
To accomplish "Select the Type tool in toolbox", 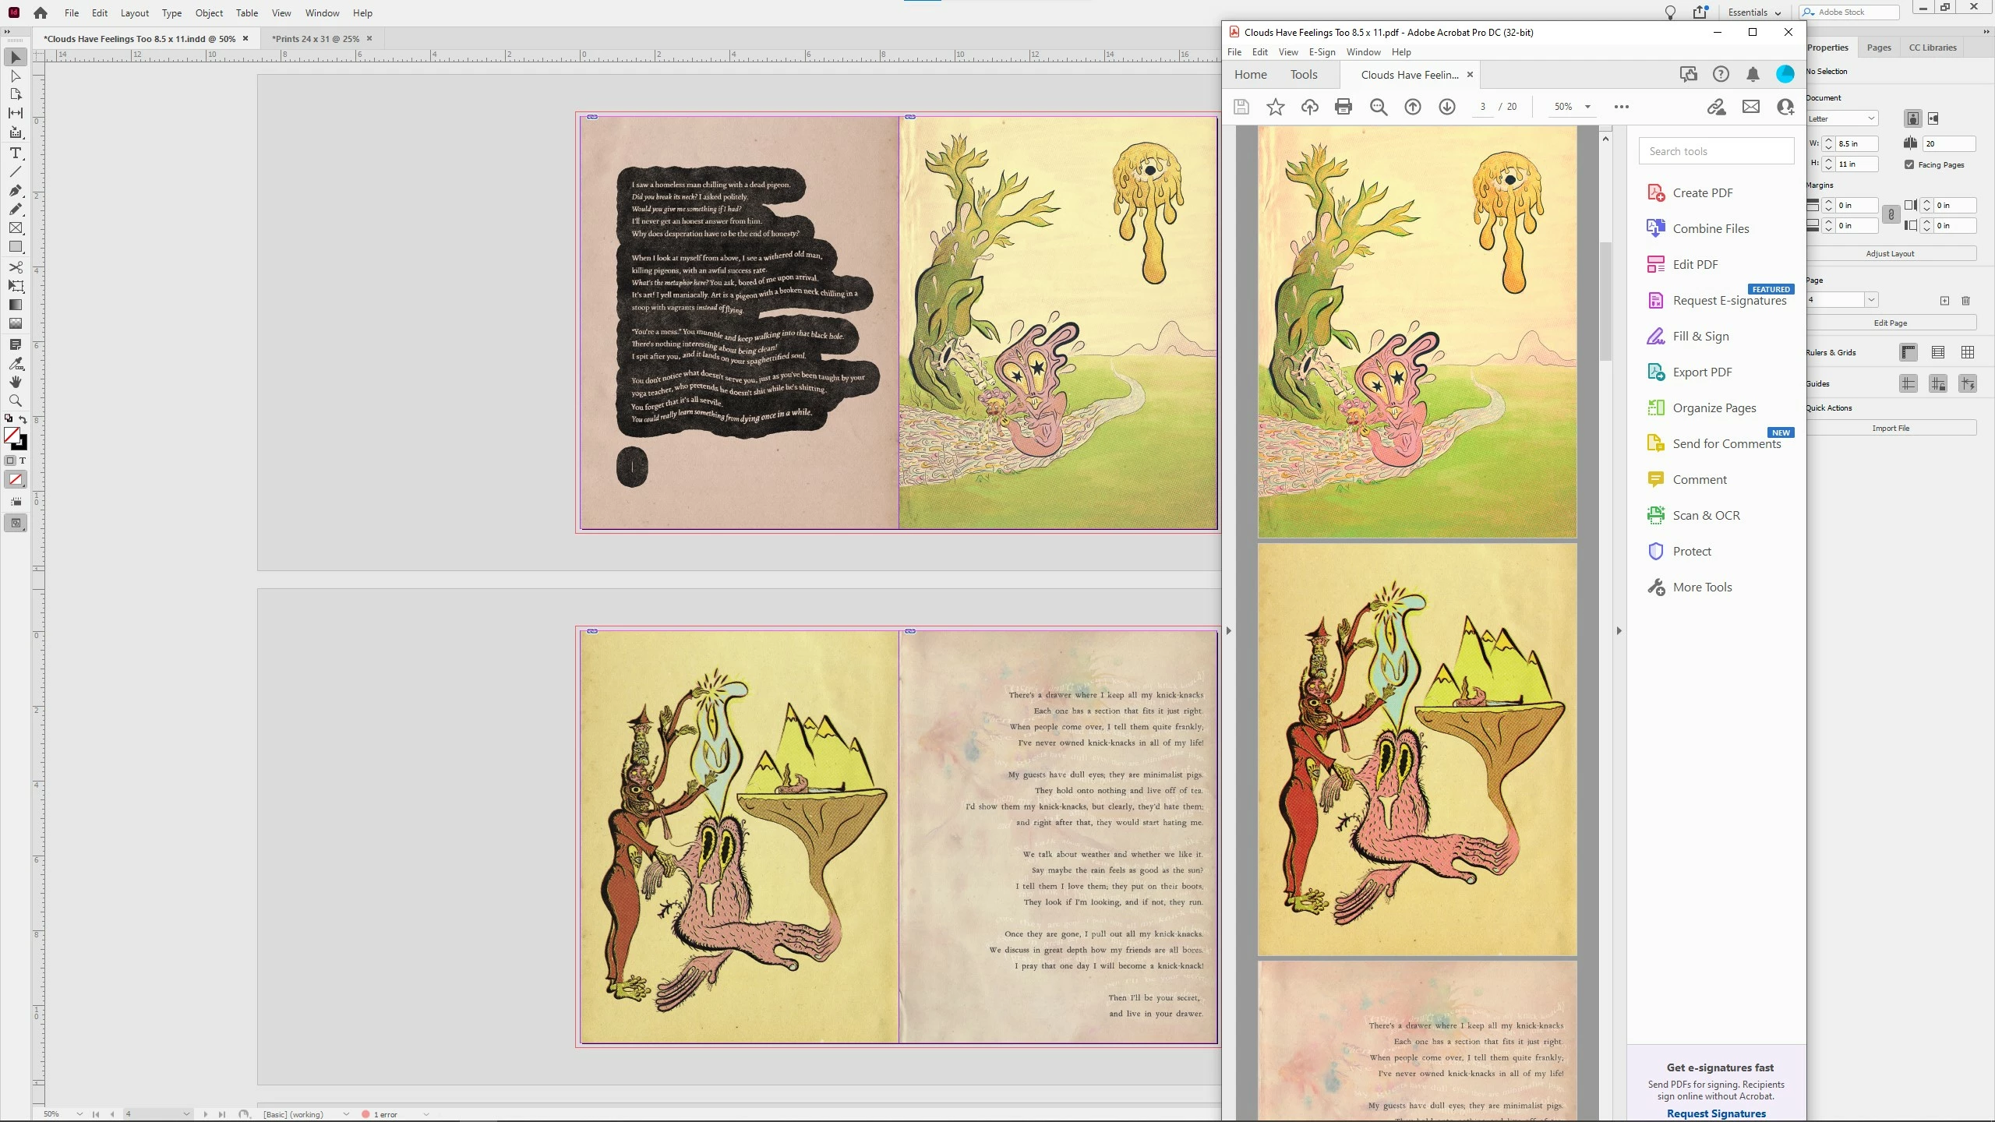I will coord(15,153).
